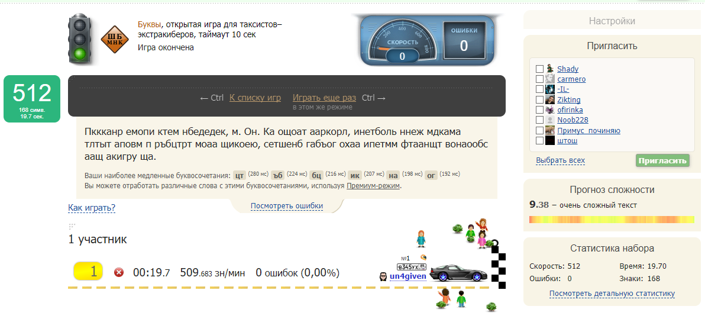Open the Премиум-режим link
The height and width of the screenshot is (319, 705).
coord(373,185)
